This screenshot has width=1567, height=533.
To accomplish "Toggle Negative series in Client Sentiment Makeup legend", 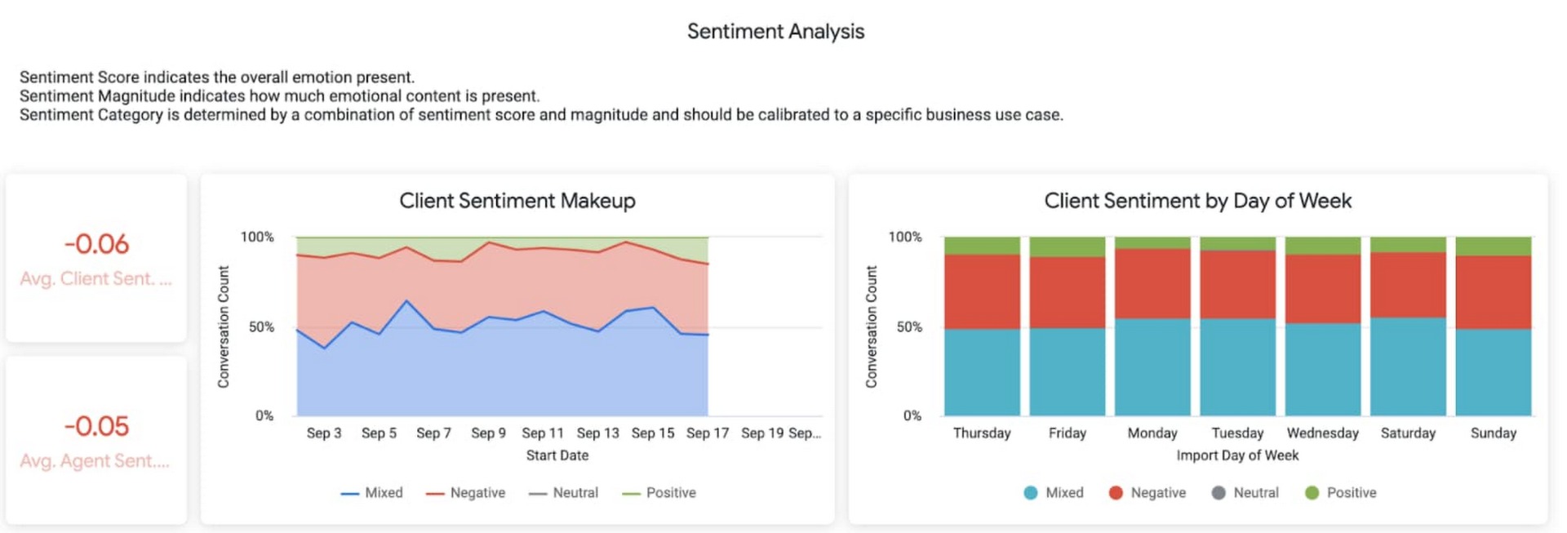I will click(x=466, y=493).
